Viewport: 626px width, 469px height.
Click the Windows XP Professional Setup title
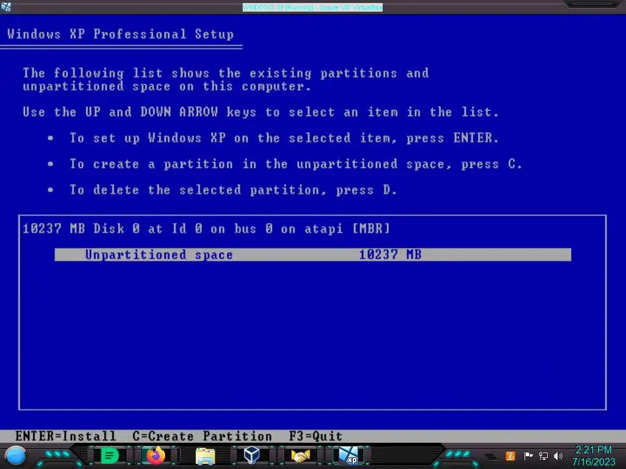[x=120, y=34]
